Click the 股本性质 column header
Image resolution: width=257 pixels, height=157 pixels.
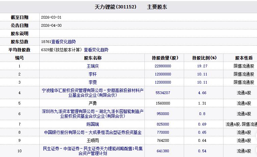(x=244, y=58)
